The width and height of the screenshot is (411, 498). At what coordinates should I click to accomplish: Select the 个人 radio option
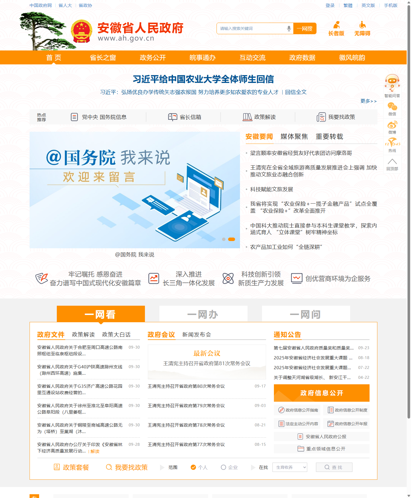pyautogui.click(x=193, y=467)
